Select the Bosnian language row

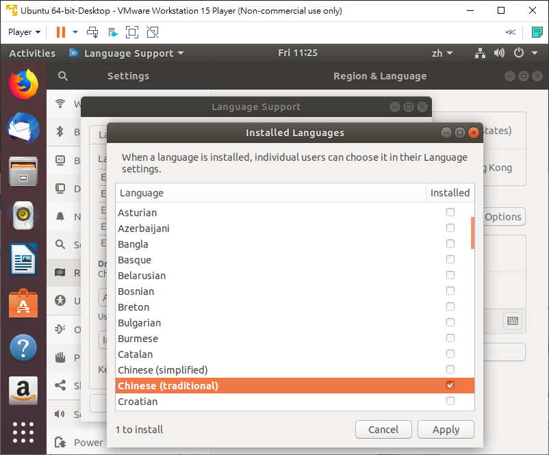(x=295, y=291)
